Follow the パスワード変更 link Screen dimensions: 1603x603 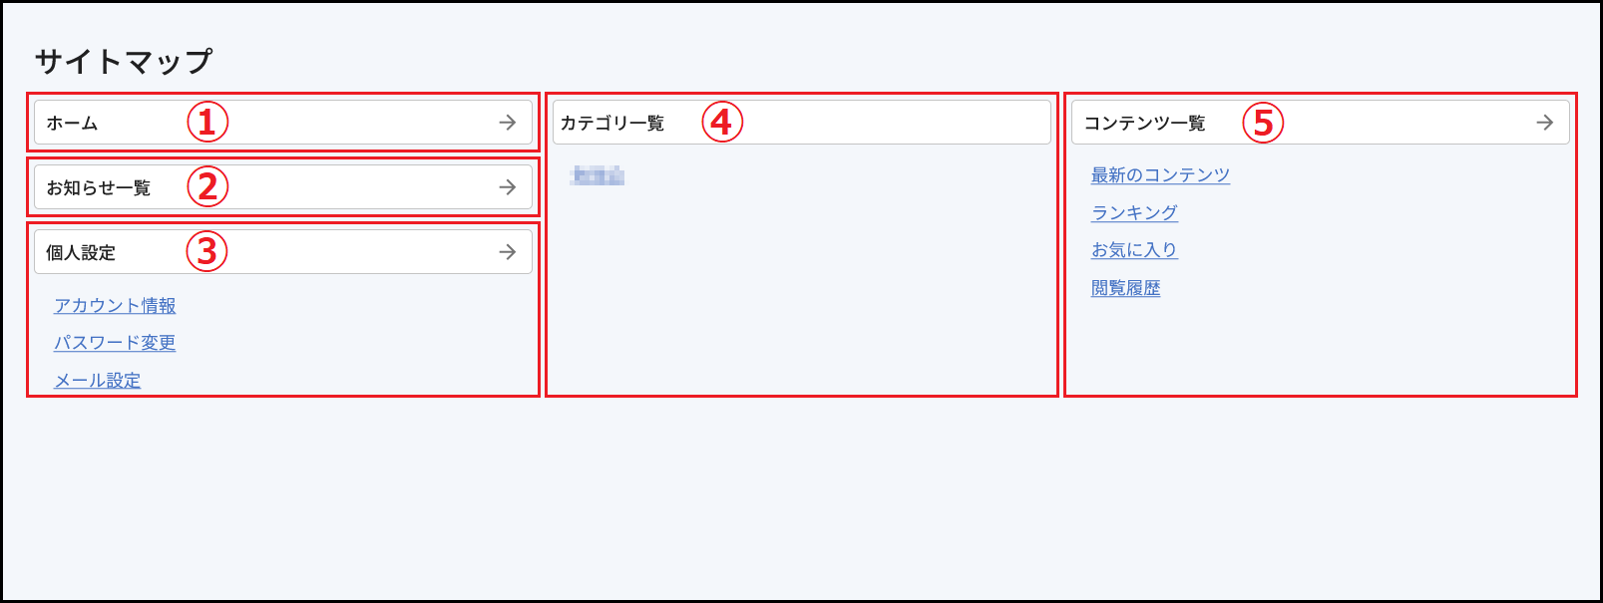click(115, 343)
